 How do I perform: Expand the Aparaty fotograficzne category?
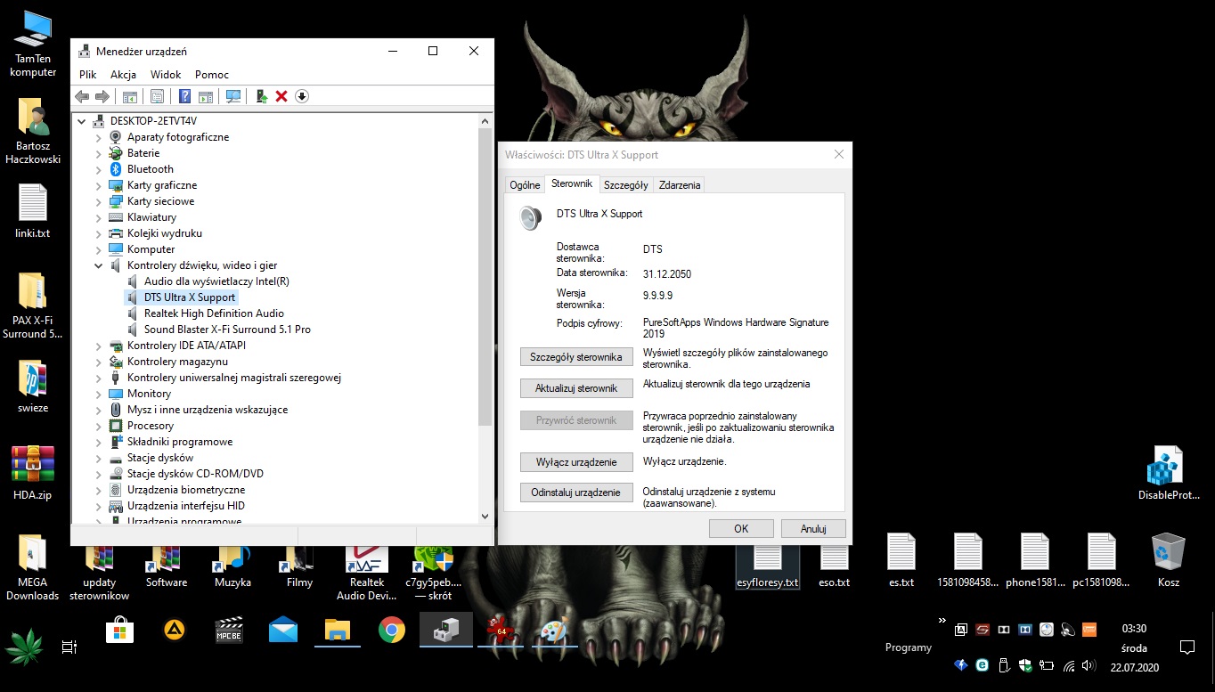(99, 137)
